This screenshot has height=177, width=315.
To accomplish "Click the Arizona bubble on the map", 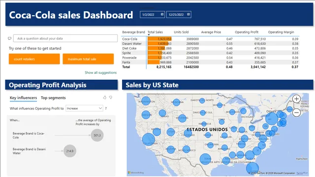I will (171, 149).
